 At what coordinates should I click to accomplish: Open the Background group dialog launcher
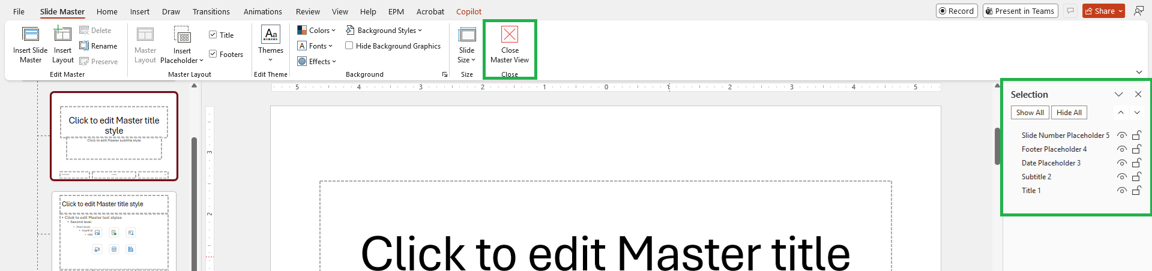[445, 74]
